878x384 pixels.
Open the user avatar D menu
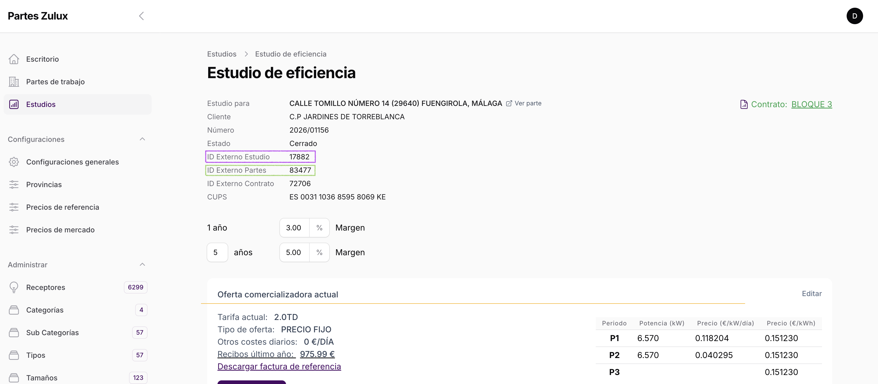click(x=854, y=16)
